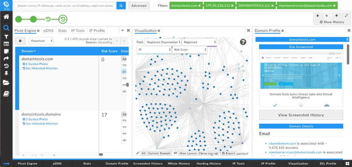The image size is (352, 167).
Task: Open the funnel Filter icon in sidebar
Action: click(x=6, y=37)
